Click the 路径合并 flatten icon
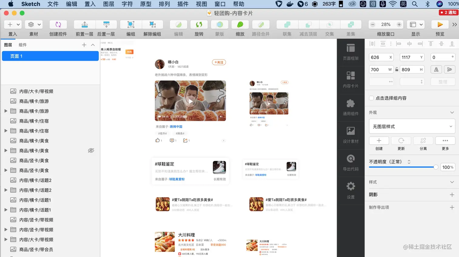 pyautogui.click(x=261, y=25)
